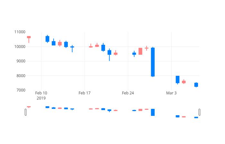The image size is (225, 144).
Task: Click the large pink candle after Feb 24
Action: point(140,51)
